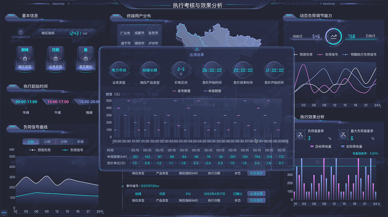Click 784 in the 申报额度(kW) row
Image resolution: width=388 pixels, height=217 pixels.
click(257, 157)
